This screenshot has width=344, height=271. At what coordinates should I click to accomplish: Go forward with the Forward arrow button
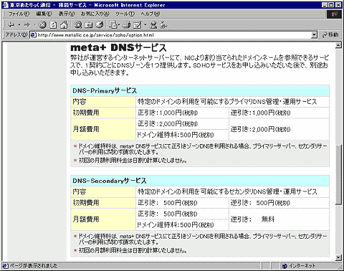point(27,25)
